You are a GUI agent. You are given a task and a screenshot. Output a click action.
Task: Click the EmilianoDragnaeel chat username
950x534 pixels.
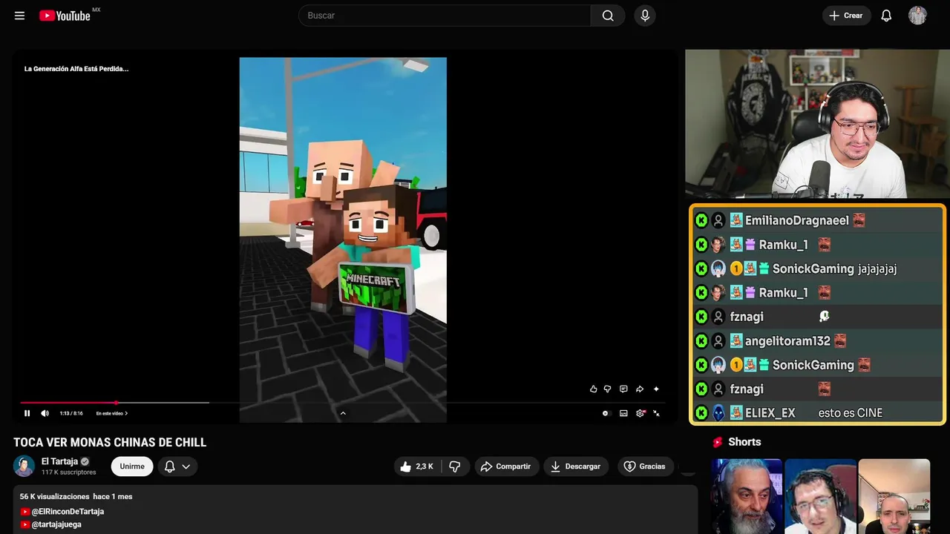tap(797, 220)
